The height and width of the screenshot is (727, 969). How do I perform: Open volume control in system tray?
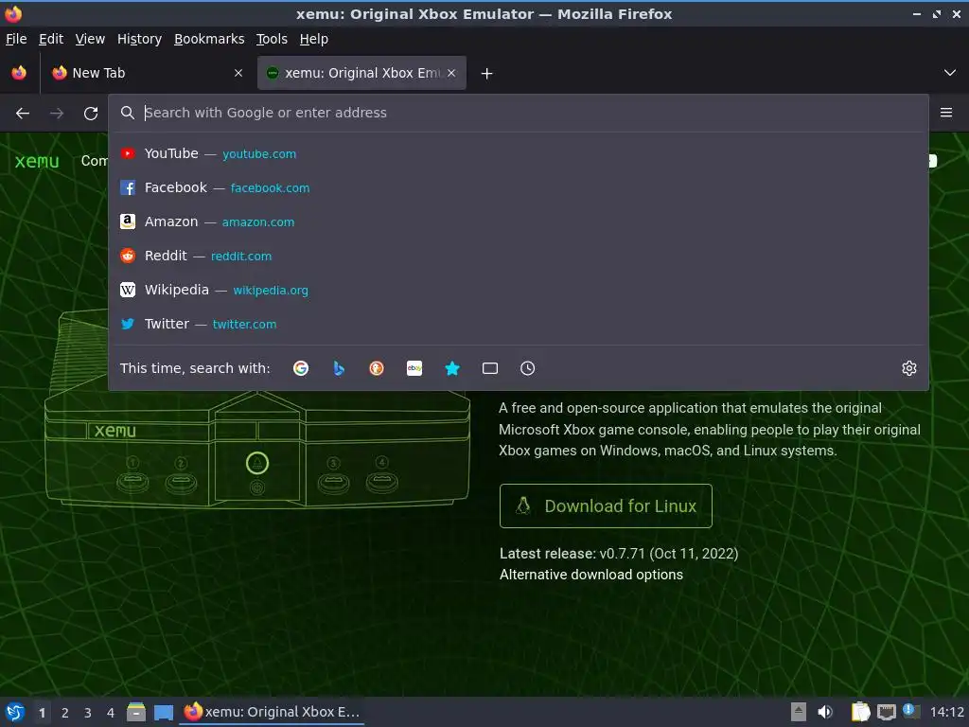[x=825, y=712]
